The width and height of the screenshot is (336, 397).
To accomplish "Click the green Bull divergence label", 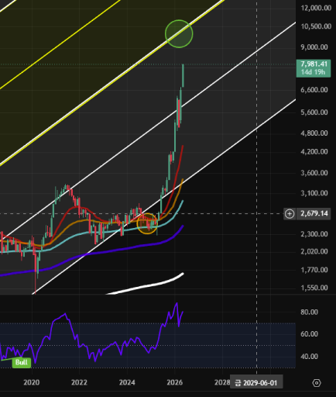I will pos(22,362).
